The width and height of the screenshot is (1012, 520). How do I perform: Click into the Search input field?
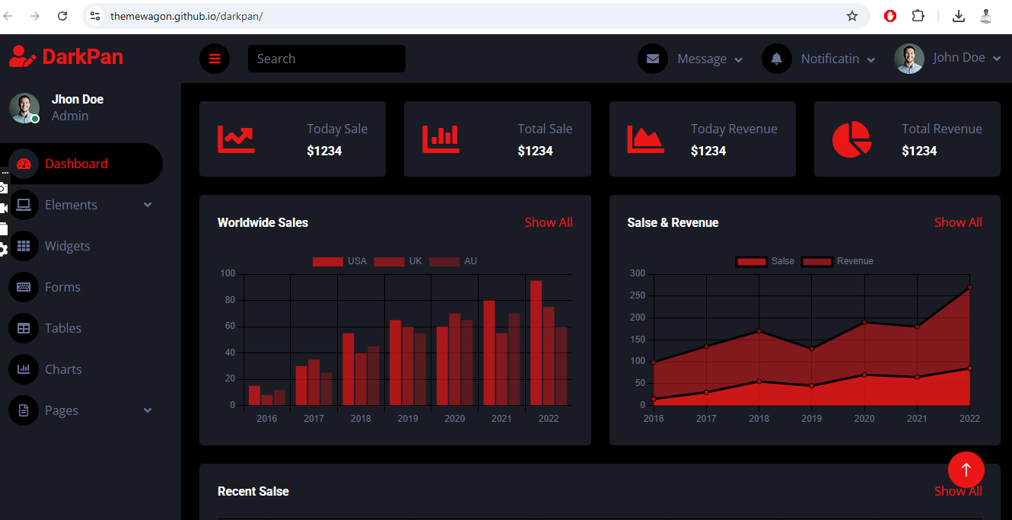point(326,59)
